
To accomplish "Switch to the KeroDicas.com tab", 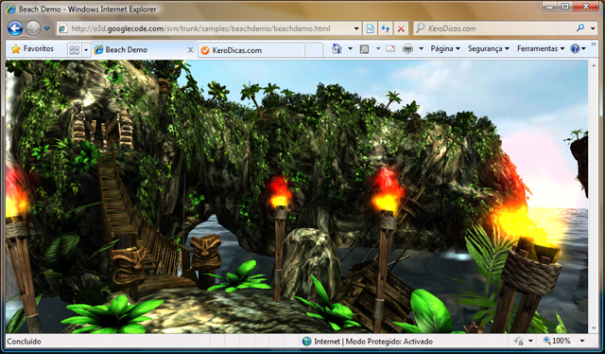I will pos(251,50).
